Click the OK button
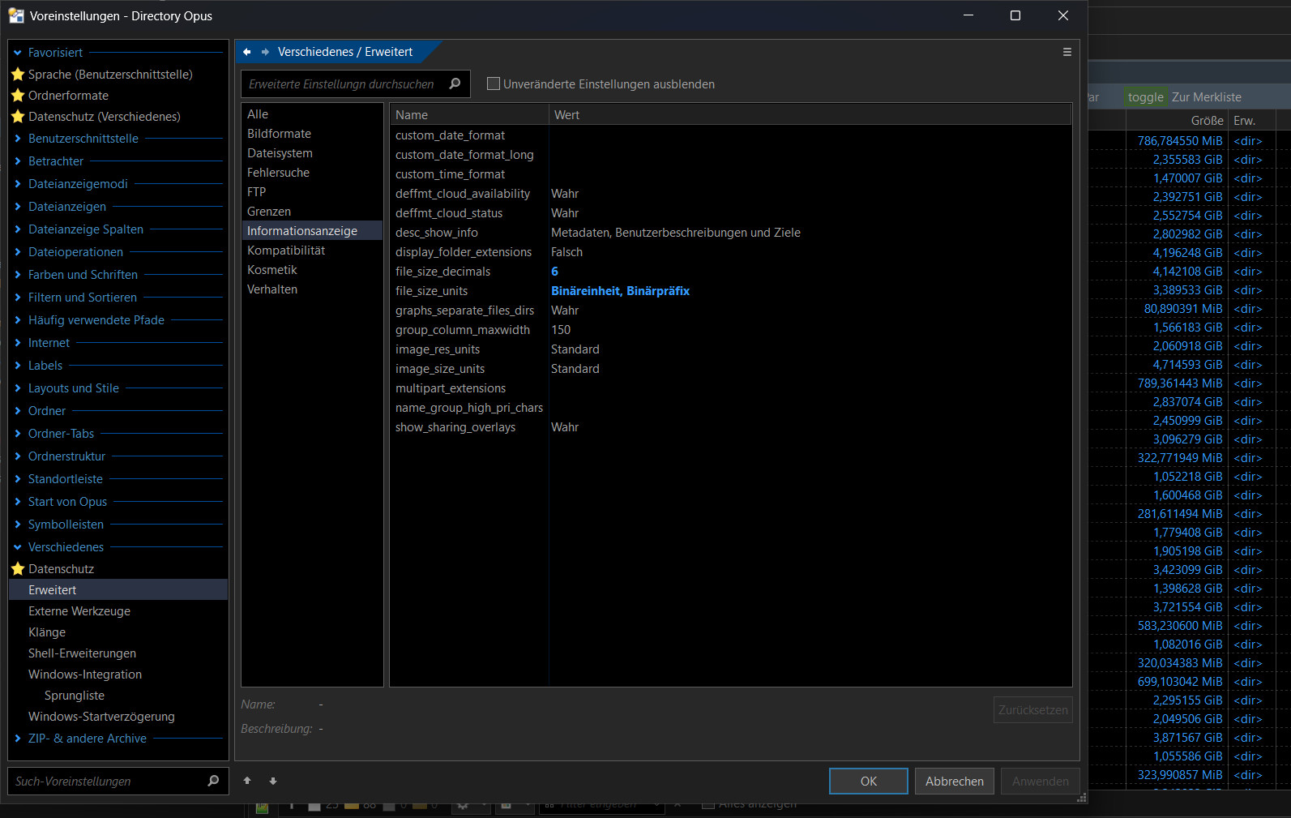The image size is (1291, 818). pos(869,781)
